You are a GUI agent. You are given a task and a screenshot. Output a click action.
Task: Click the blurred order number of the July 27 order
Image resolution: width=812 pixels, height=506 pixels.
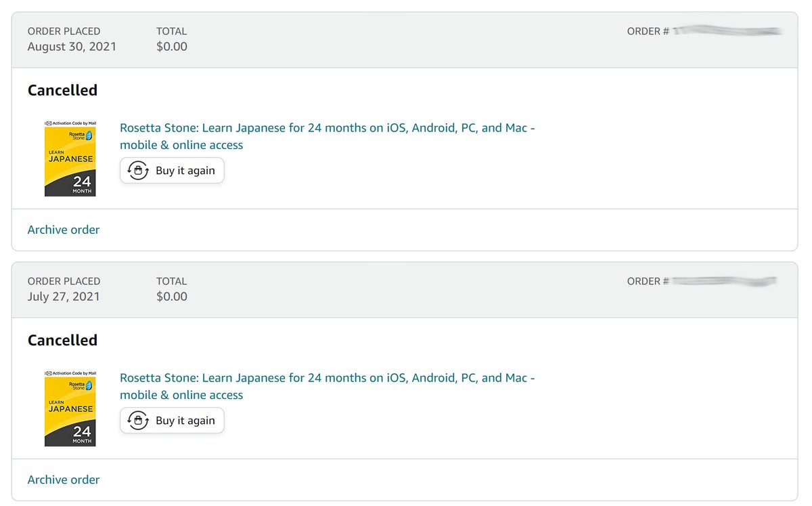[x=724, y=280]
